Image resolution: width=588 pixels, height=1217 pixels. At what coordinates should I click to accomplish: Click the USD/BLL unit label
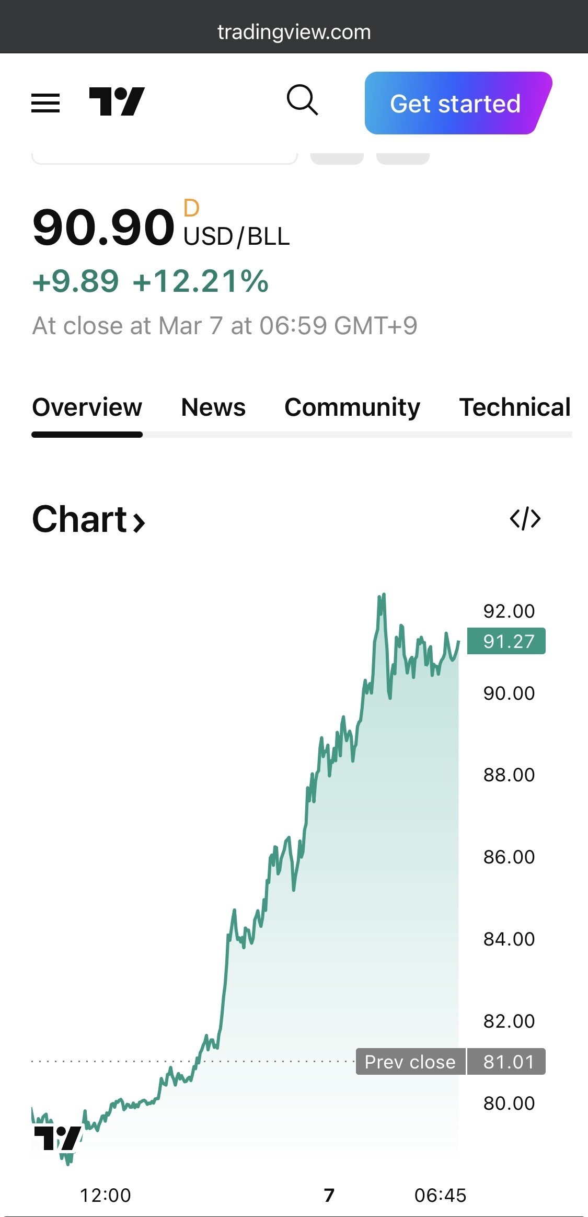[236, 237]
